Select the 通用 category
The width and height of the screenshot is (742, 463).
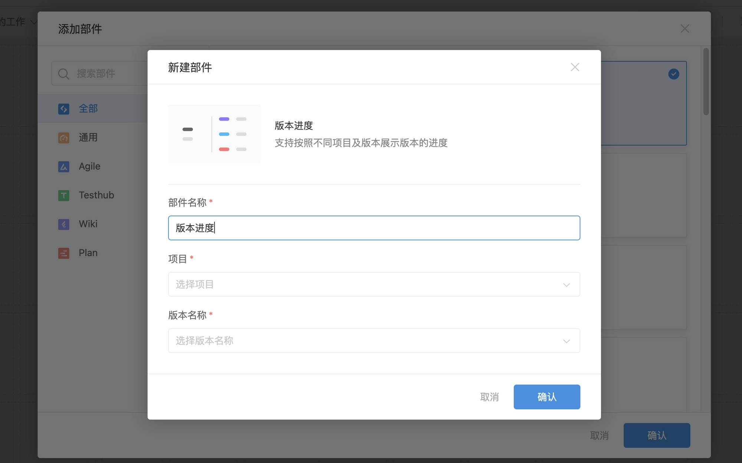(x=93, y=138)
